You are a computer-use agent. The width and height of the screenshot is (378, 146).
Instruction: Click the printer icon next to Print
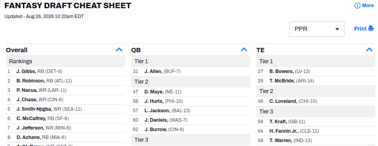371,29
